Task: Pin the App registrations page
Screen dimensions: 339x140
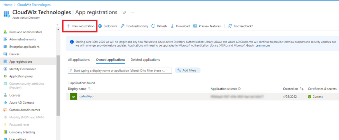Action: 125,12
